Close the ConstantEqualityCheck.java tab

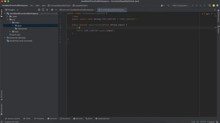click(125, 10)
